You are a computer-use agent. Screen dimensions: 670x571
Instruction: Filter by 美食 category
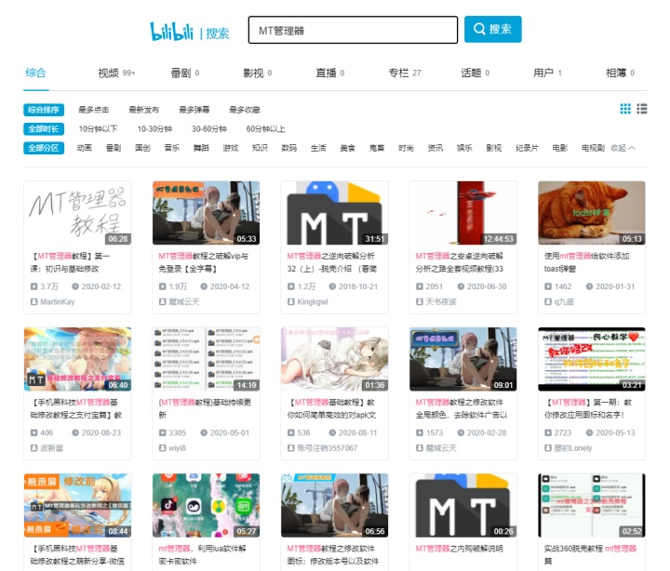(347, 148)
